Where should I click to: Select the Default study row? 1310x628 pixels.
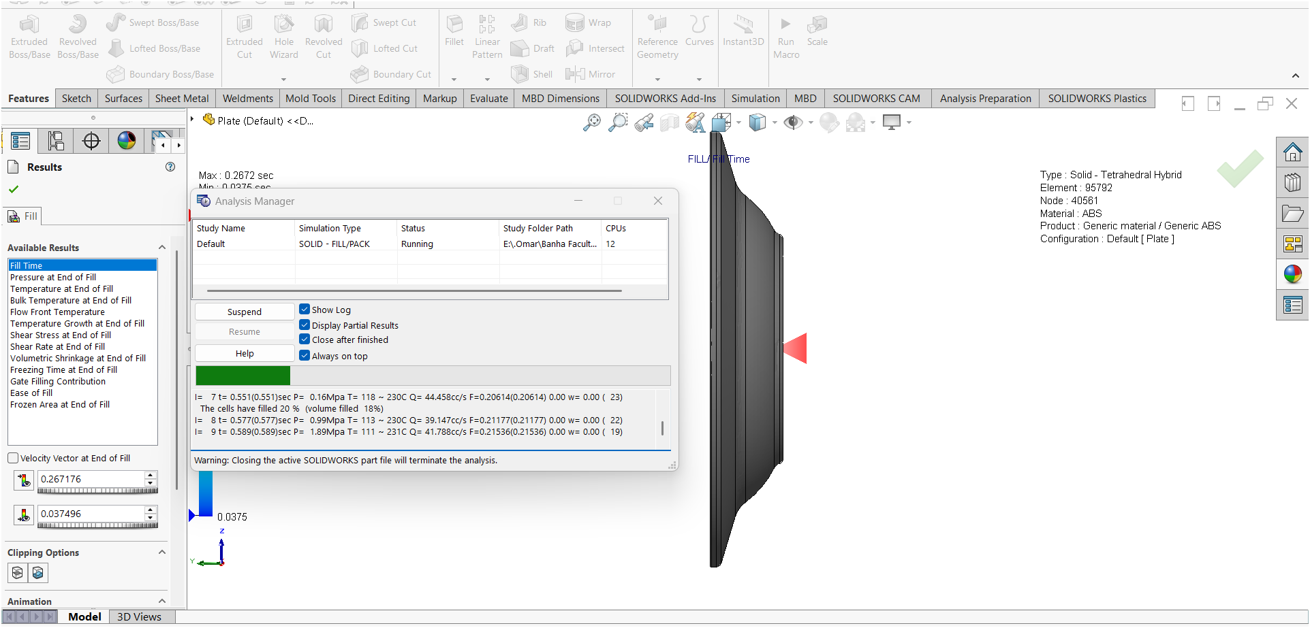click(431, 244)
